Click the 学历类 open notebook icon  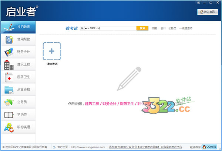(9, 115)
